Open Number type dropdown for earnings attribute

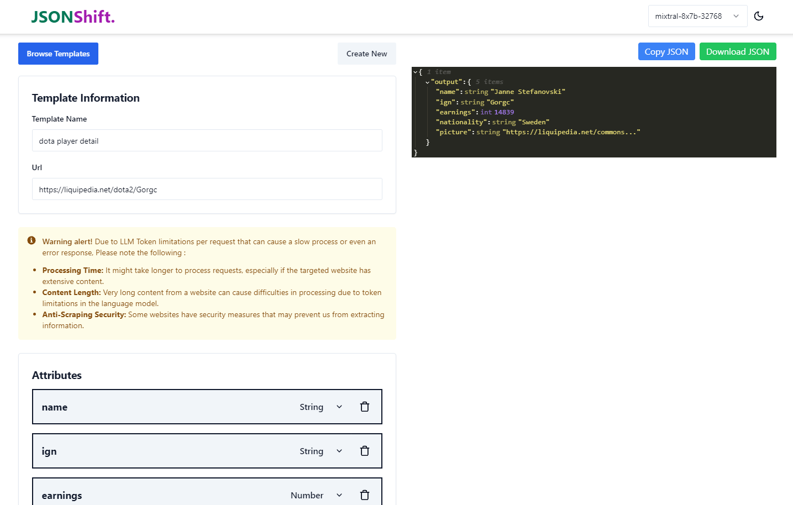coord(317,495)
